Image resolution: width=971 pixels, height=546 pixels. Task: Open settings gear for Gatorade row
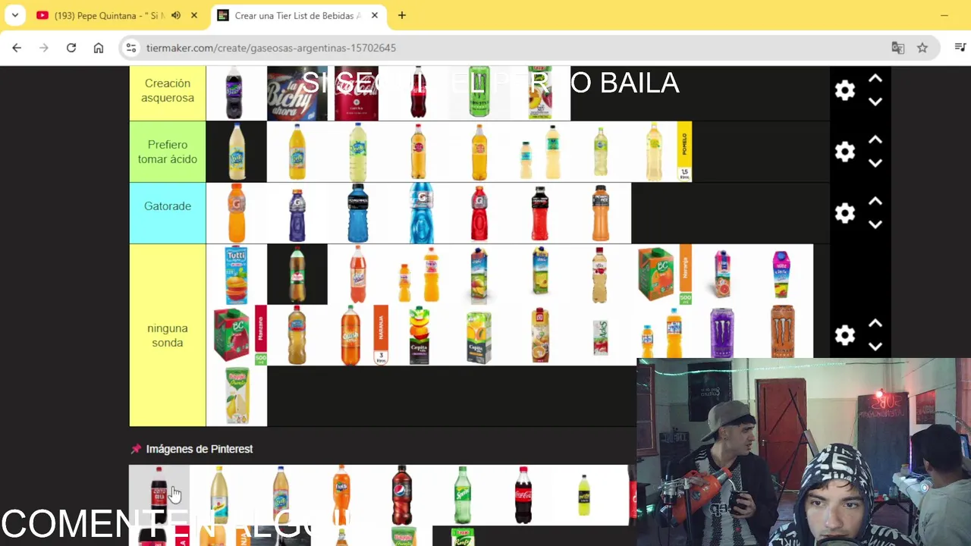(x=844, y=213)
